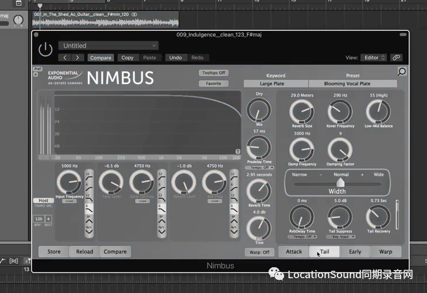Switch to the Early tab
The image size is (427, 293).
355,252
